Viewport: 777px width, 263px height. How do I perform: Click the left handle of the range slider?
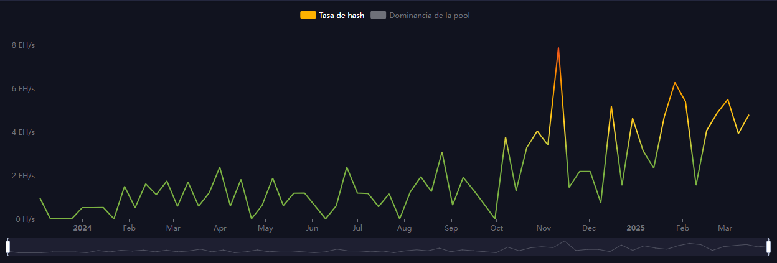point(8,247)
